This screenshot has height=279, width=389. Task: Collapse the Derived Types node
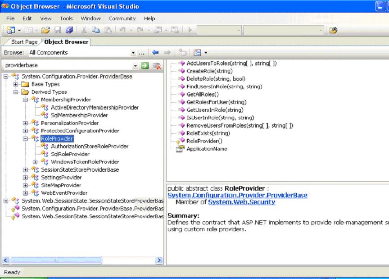16,92
